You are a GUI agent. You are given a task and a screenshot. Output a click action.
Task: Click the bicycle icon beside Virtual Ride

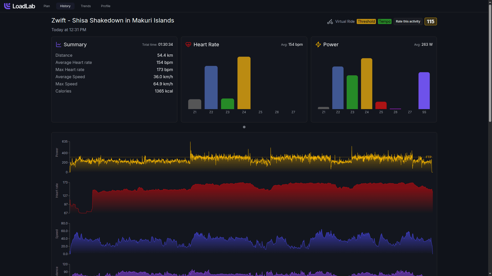click(x=330, y=21)
